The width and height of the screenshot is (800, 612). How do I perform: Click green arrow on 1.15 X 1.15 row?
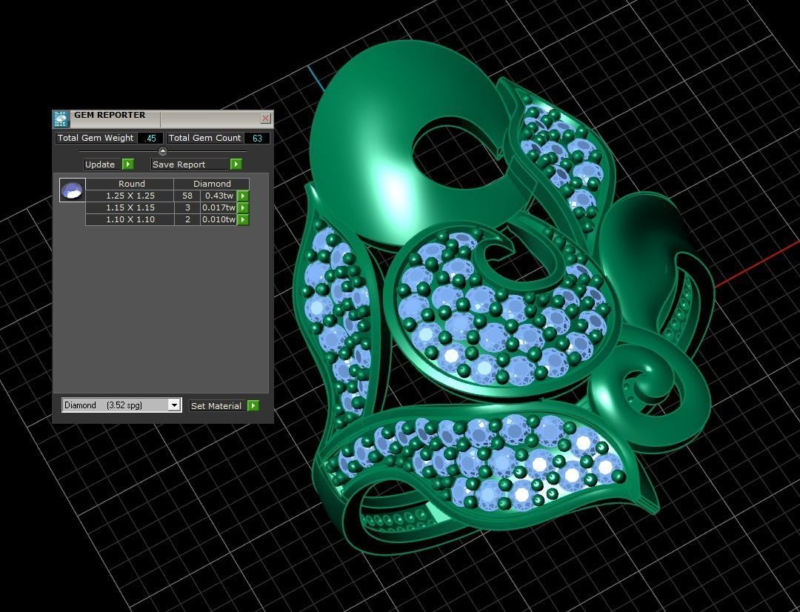(244, 207)
